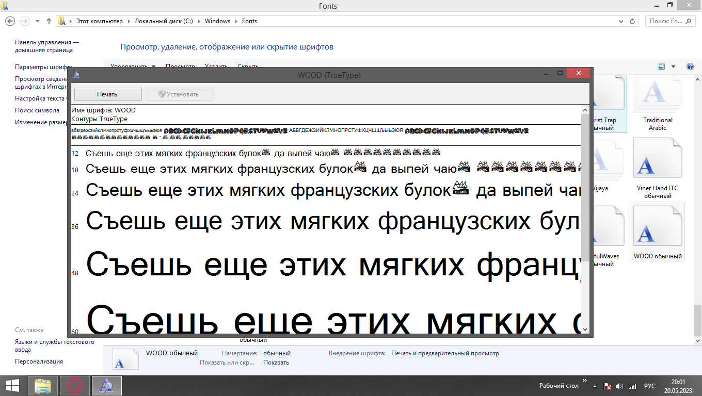The image size is (702, 396).
Task: Open Action Center flag icon
Action: (608, 386)
